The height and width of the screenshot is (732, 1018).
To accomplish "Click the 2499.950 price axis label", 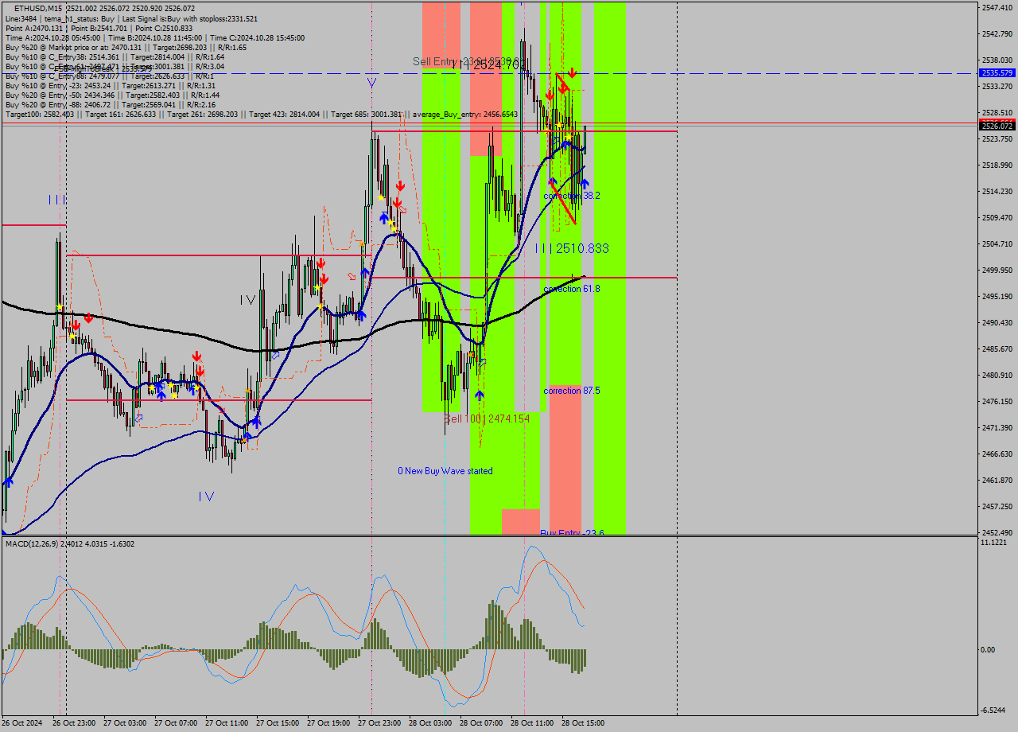I will 997,270.
